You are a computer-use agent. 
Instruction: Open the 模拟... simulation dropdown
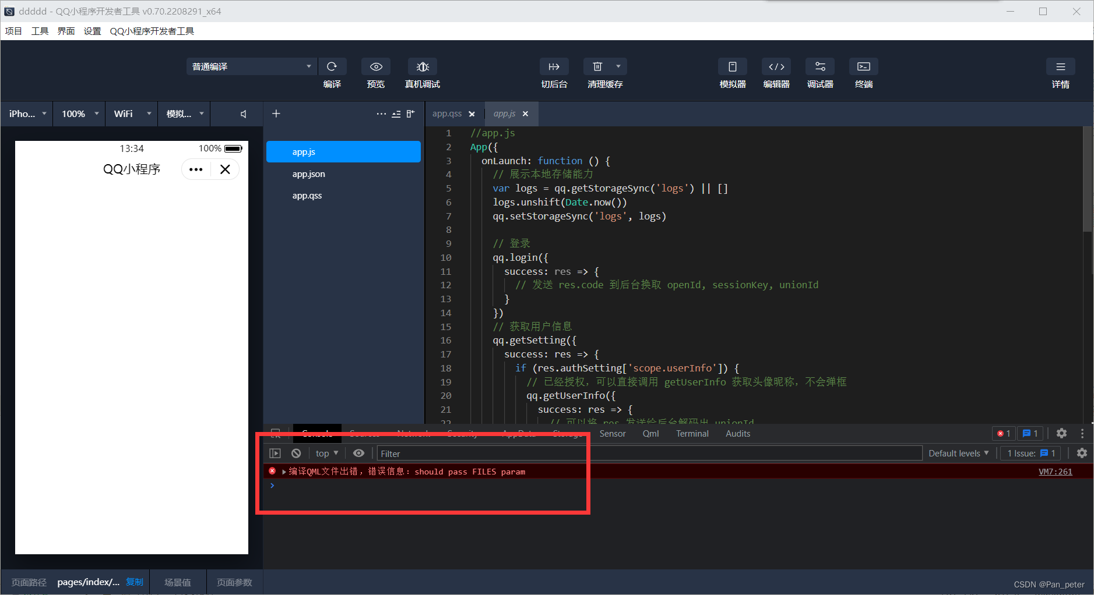click(185, 114)
